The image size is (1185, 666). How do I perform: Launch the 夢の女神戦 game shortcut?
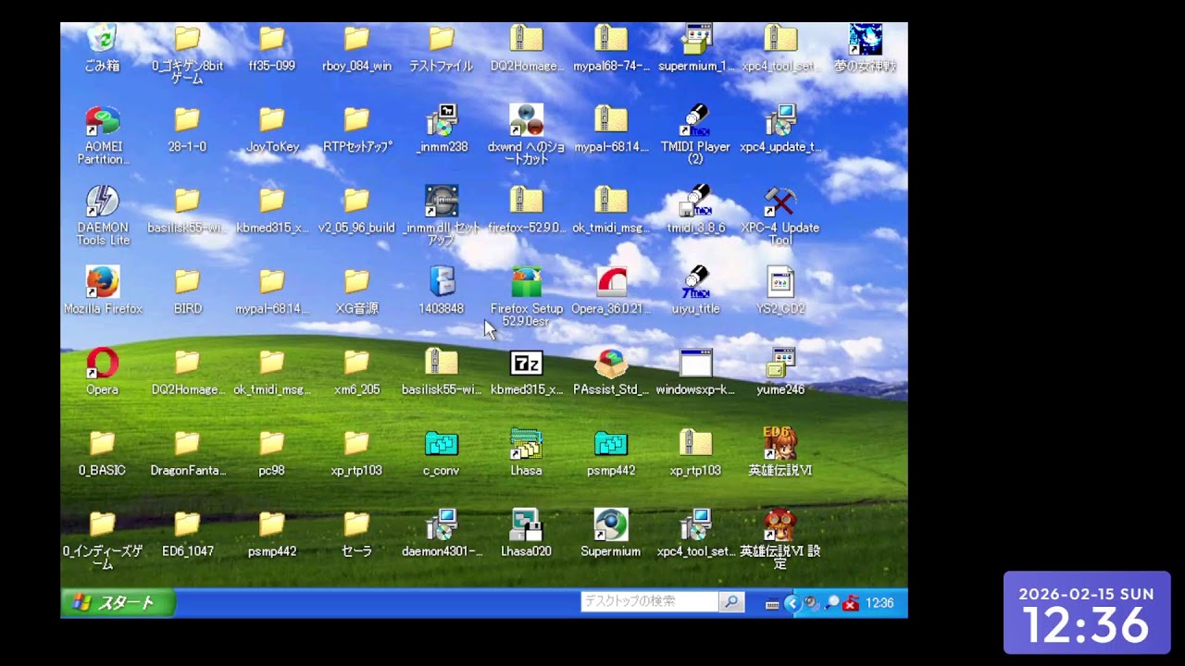(865, 40)
